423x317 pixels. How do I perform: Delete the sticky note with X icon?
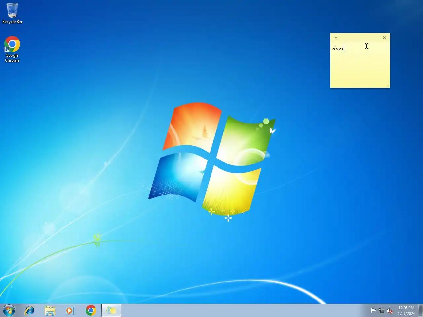384,38
